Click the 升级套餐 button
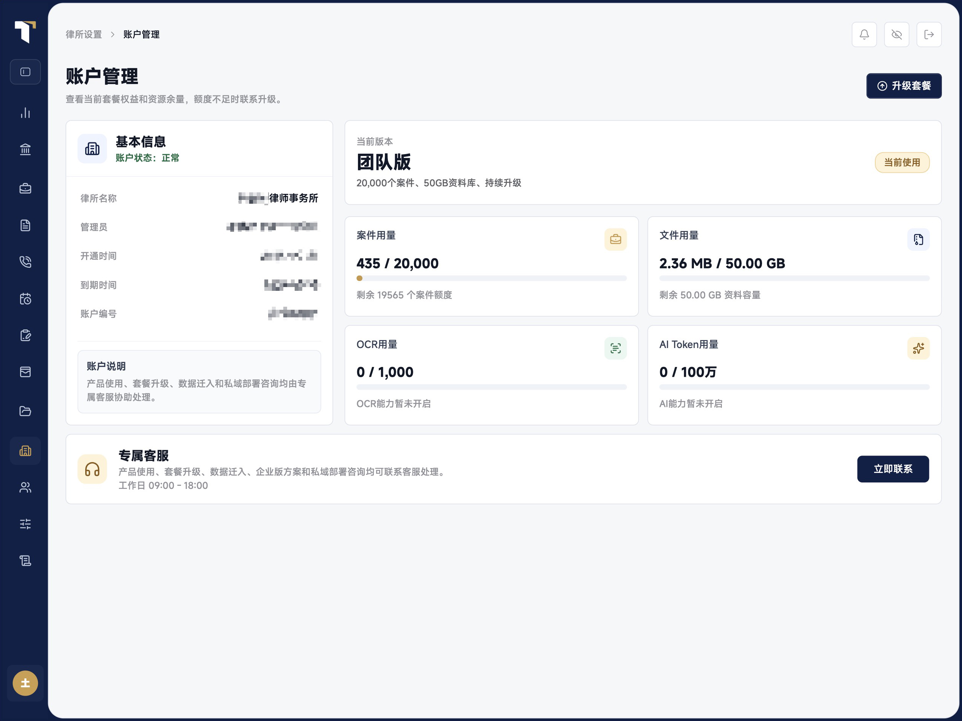This screenshot has width=962, height=721. click(904, 86)
